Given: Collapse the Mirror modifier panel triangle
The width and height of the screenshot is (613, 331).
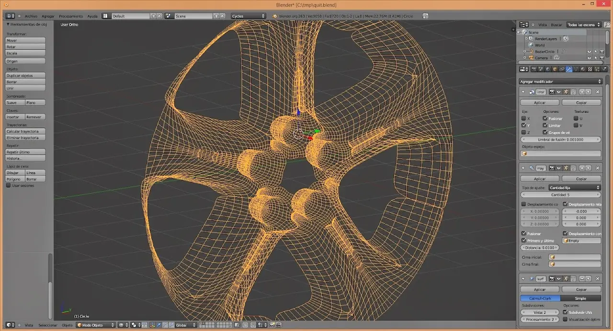Looking at the screenshot, I should pos(523,92).
